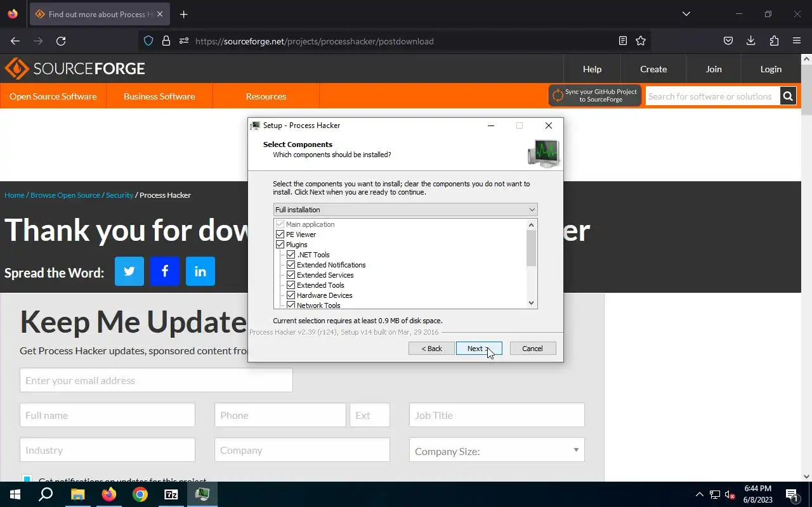Open Windows search from taskbar

pyautogui.click(x=46, y=494)
